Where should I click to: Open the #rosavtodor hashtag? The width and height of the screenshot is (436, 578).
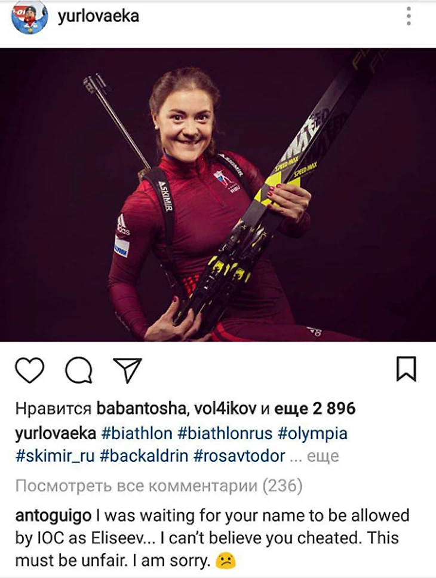click(239, 457)
